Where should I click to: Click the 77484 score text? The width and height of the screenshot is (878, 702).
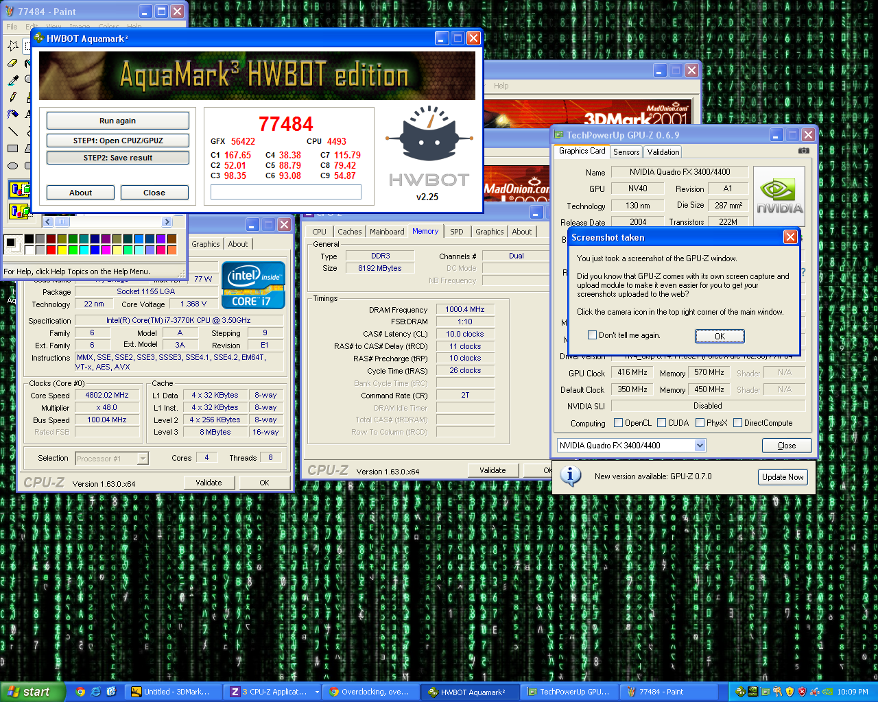pyautogui.click(x=285, y=124)
